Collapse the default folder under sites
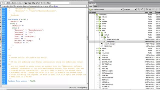 point(99,35)
